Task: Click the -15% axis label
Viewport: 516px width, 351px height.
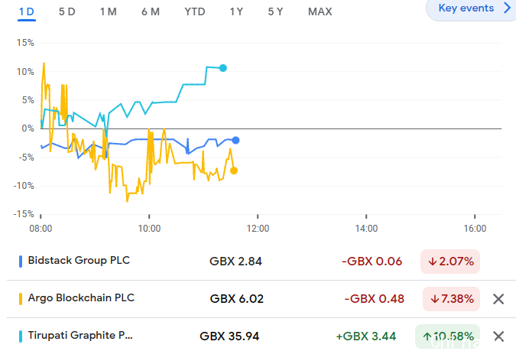Action: pyautogui.click(x=24, y=214)
